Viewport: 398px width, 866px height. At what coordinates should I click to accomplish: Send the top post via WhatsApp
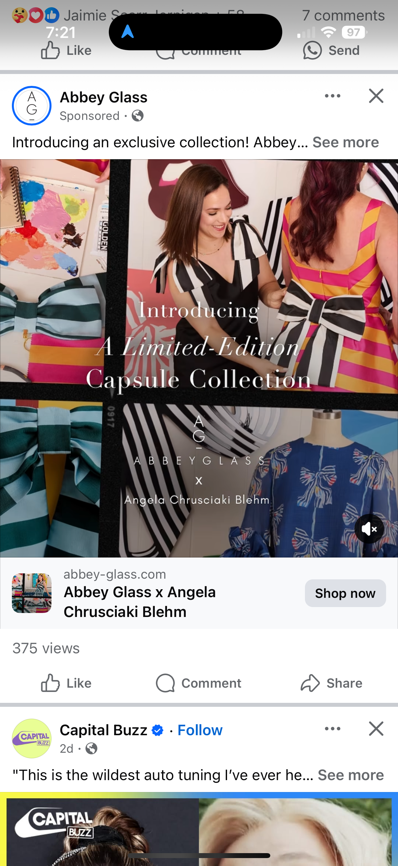coord(331,51)
